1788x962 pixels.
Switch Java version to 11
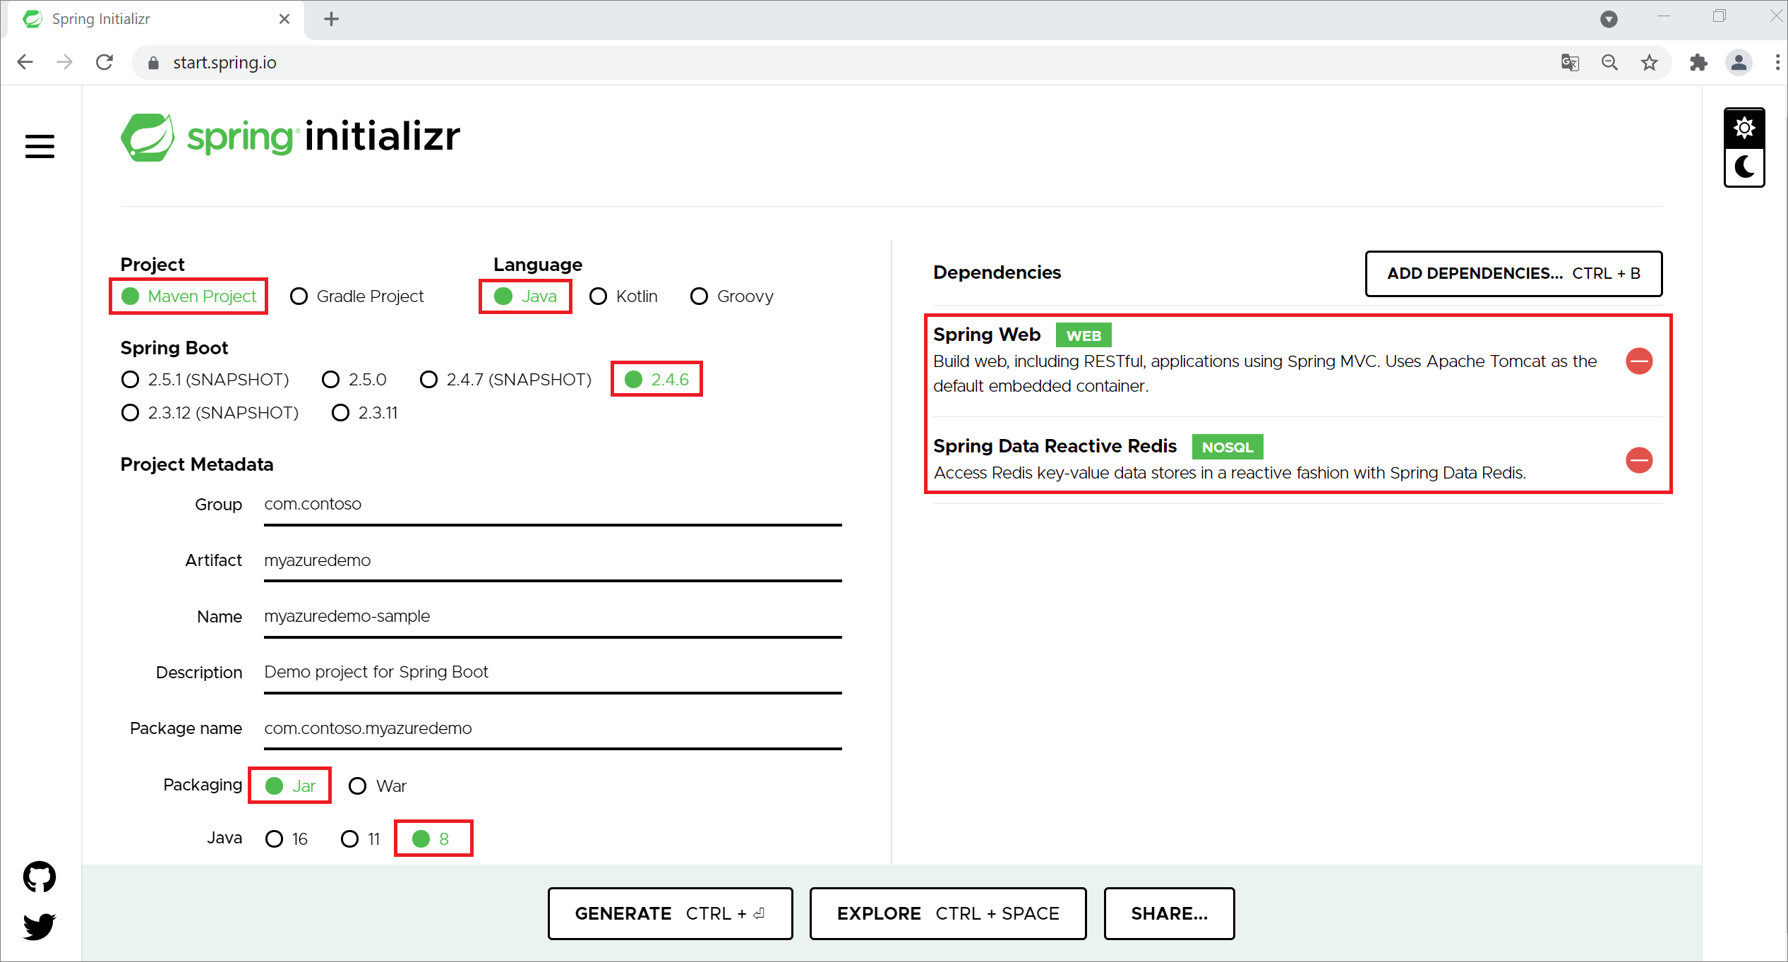coord(351,838)
